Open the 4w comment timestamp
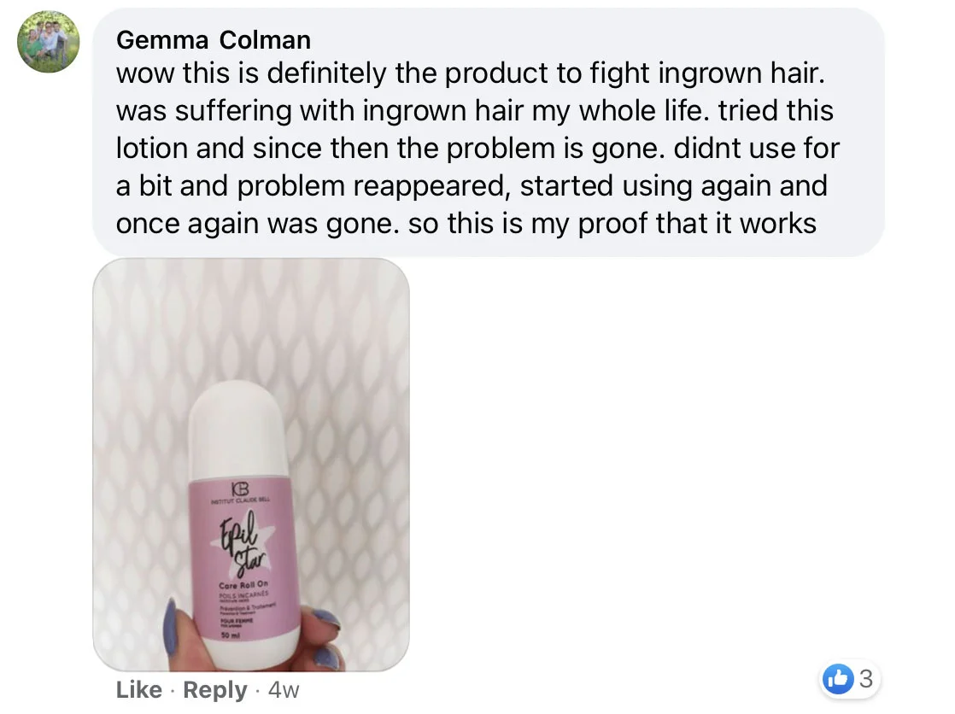This screenshot has height=714, width=955. [x=284, y=690]
